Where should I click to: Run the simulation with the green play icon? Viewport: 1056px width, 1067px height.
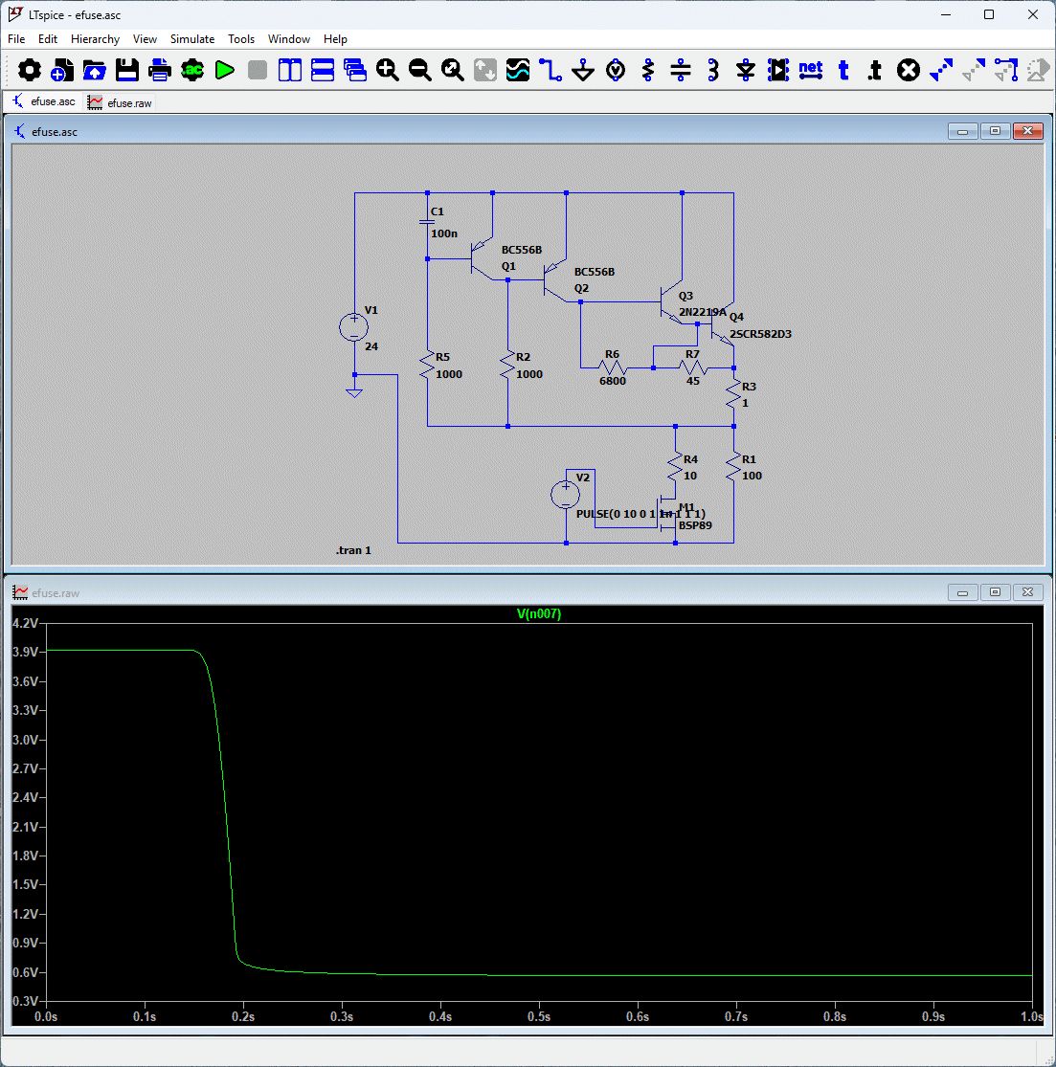click(225, 70)
